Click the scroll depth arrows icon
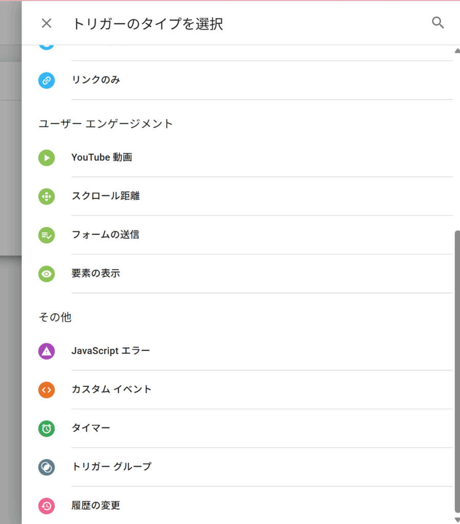This screenshot has width=460, height=524. 47,196
